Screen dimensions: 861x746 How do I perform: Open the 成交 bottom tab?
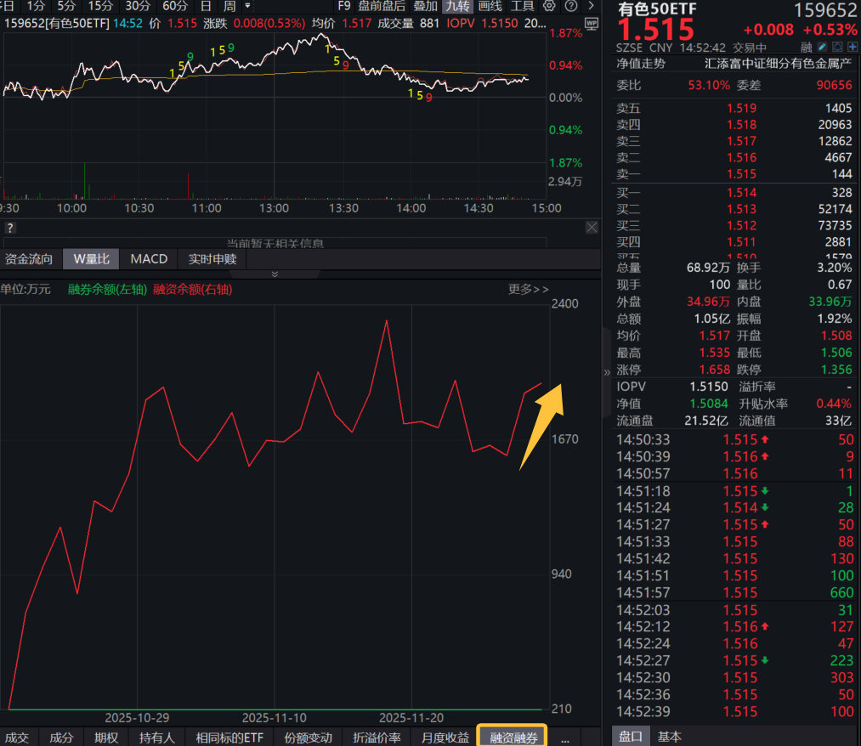point(17,738)
